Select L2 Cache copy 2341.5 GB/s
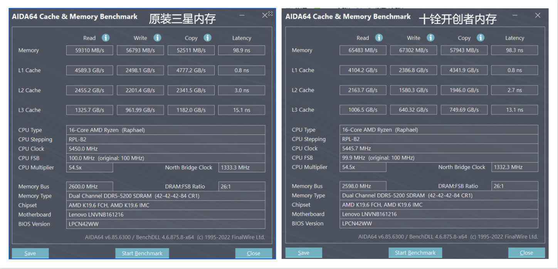The width and height of the screenshot is (558, 269). pyautogui.click(x=191, y=90)
